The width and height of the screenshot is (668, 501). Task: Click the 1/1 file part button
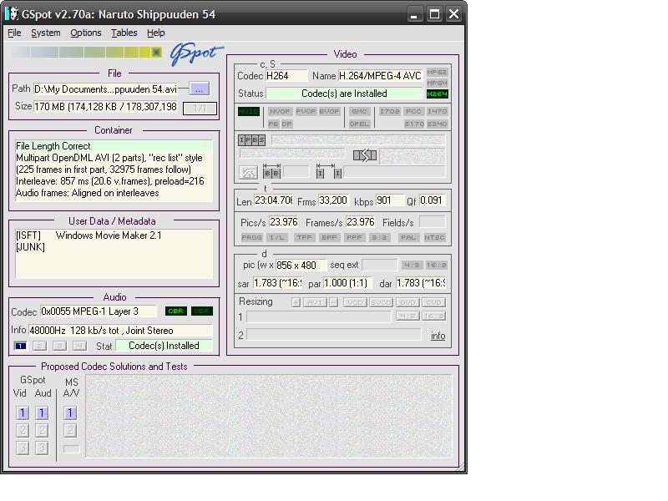click(200, 109)
